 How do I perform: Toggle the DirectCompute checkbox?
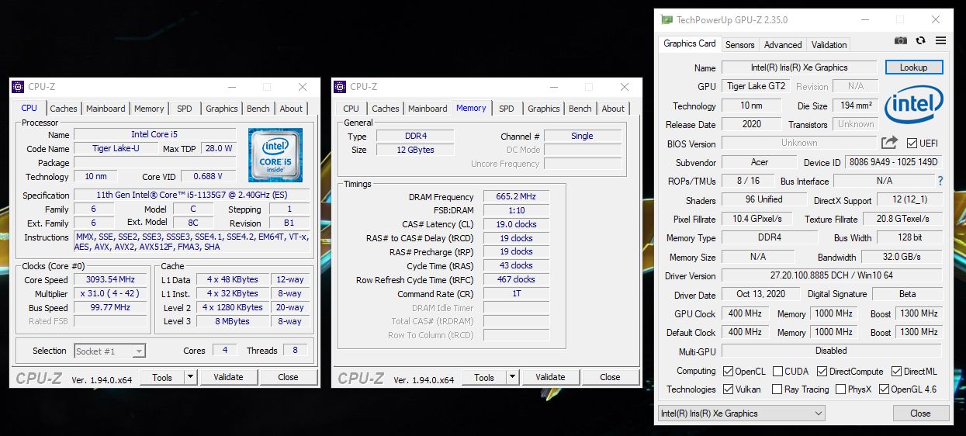(822, 372)
